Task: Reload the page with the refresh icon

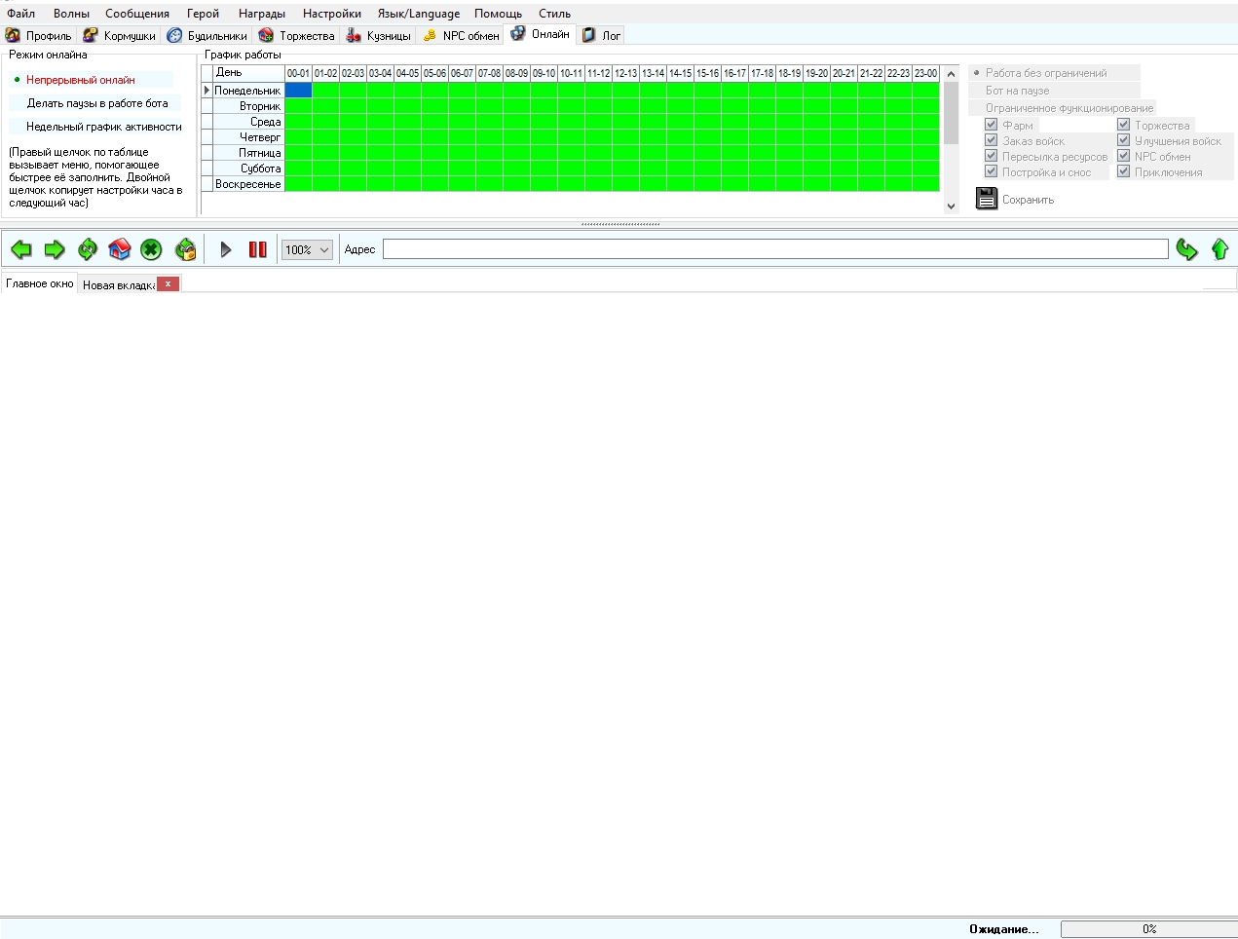Action: tap(88, 249)
